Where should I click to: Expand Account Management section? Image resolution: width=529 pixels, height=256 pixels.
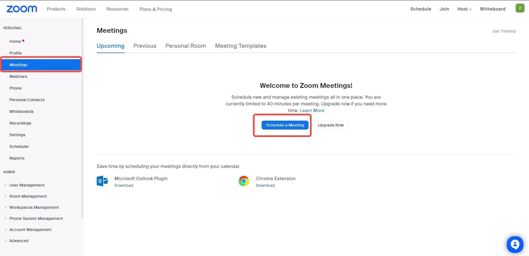[x=30, y=230]
